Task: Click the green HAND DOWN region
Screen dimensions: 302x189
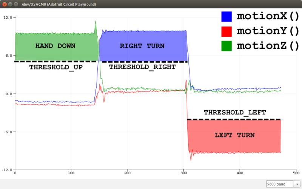Action: tap(55, 46)
